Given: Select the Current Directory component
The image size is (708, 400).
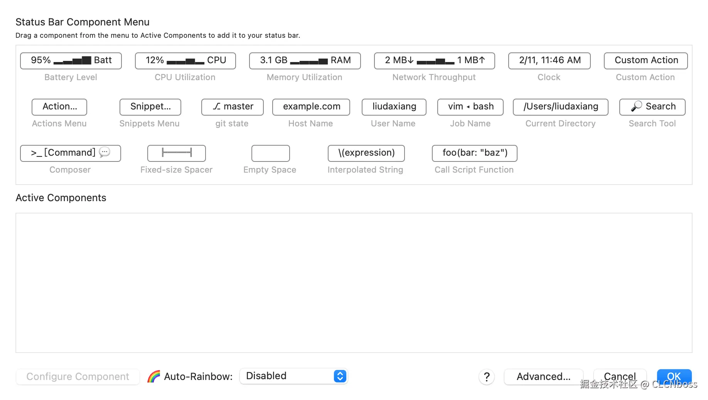Looking at the screenshot, I should click(x=561, y=107).
